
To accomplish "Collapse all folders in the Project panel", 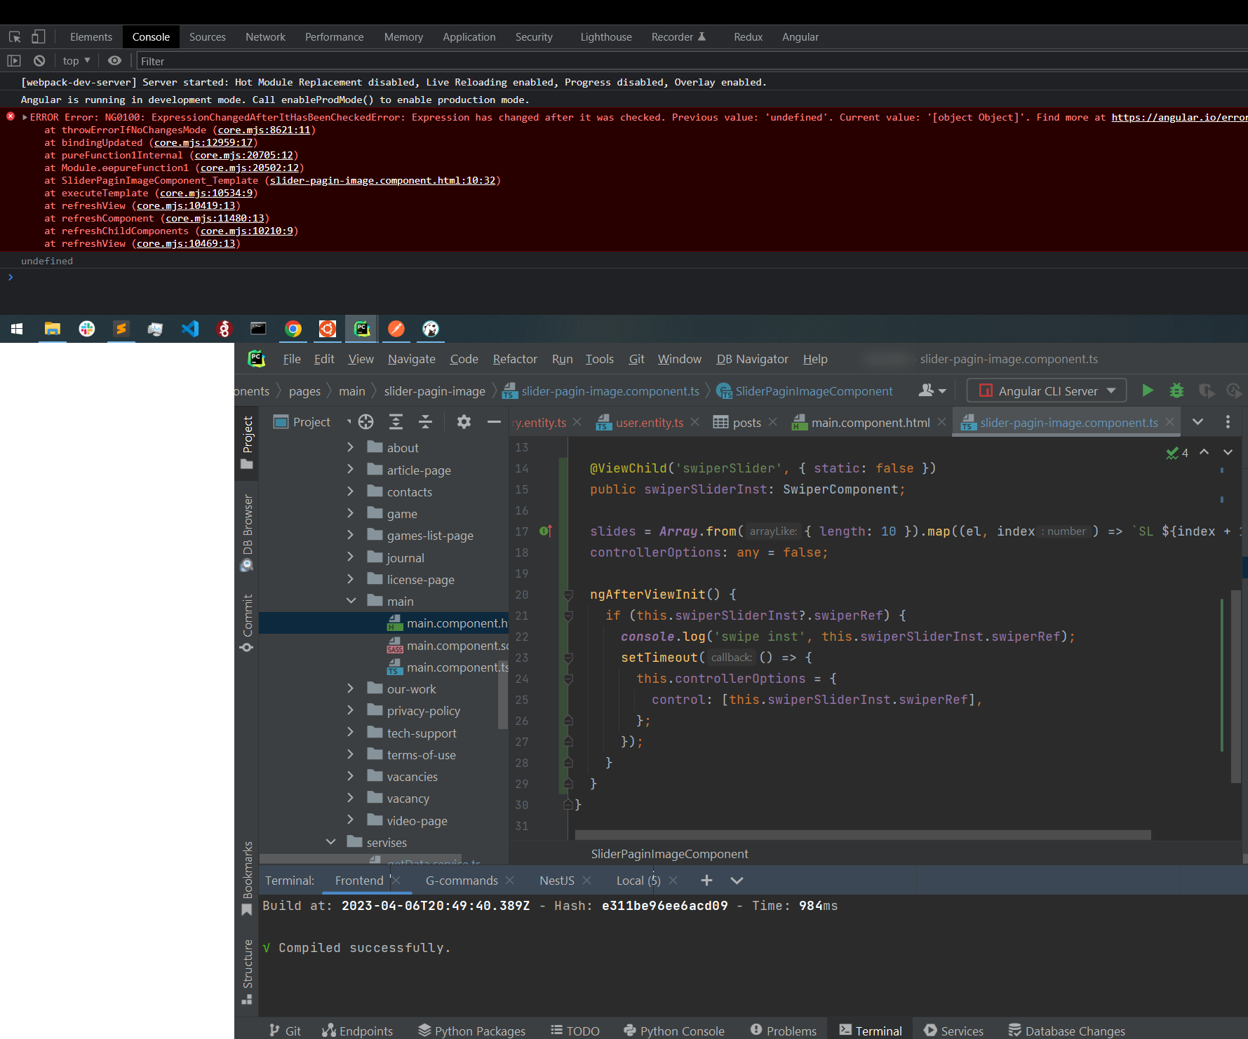I will click(425, 422).
